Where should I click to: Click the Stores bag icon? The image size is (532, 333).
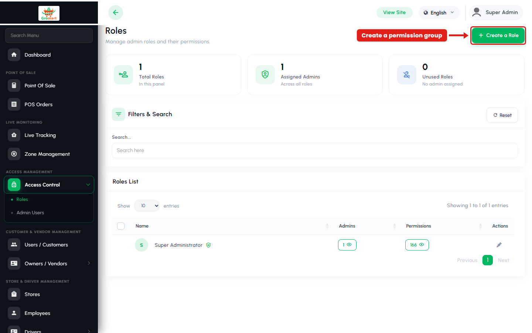click(x=14, y=294)
